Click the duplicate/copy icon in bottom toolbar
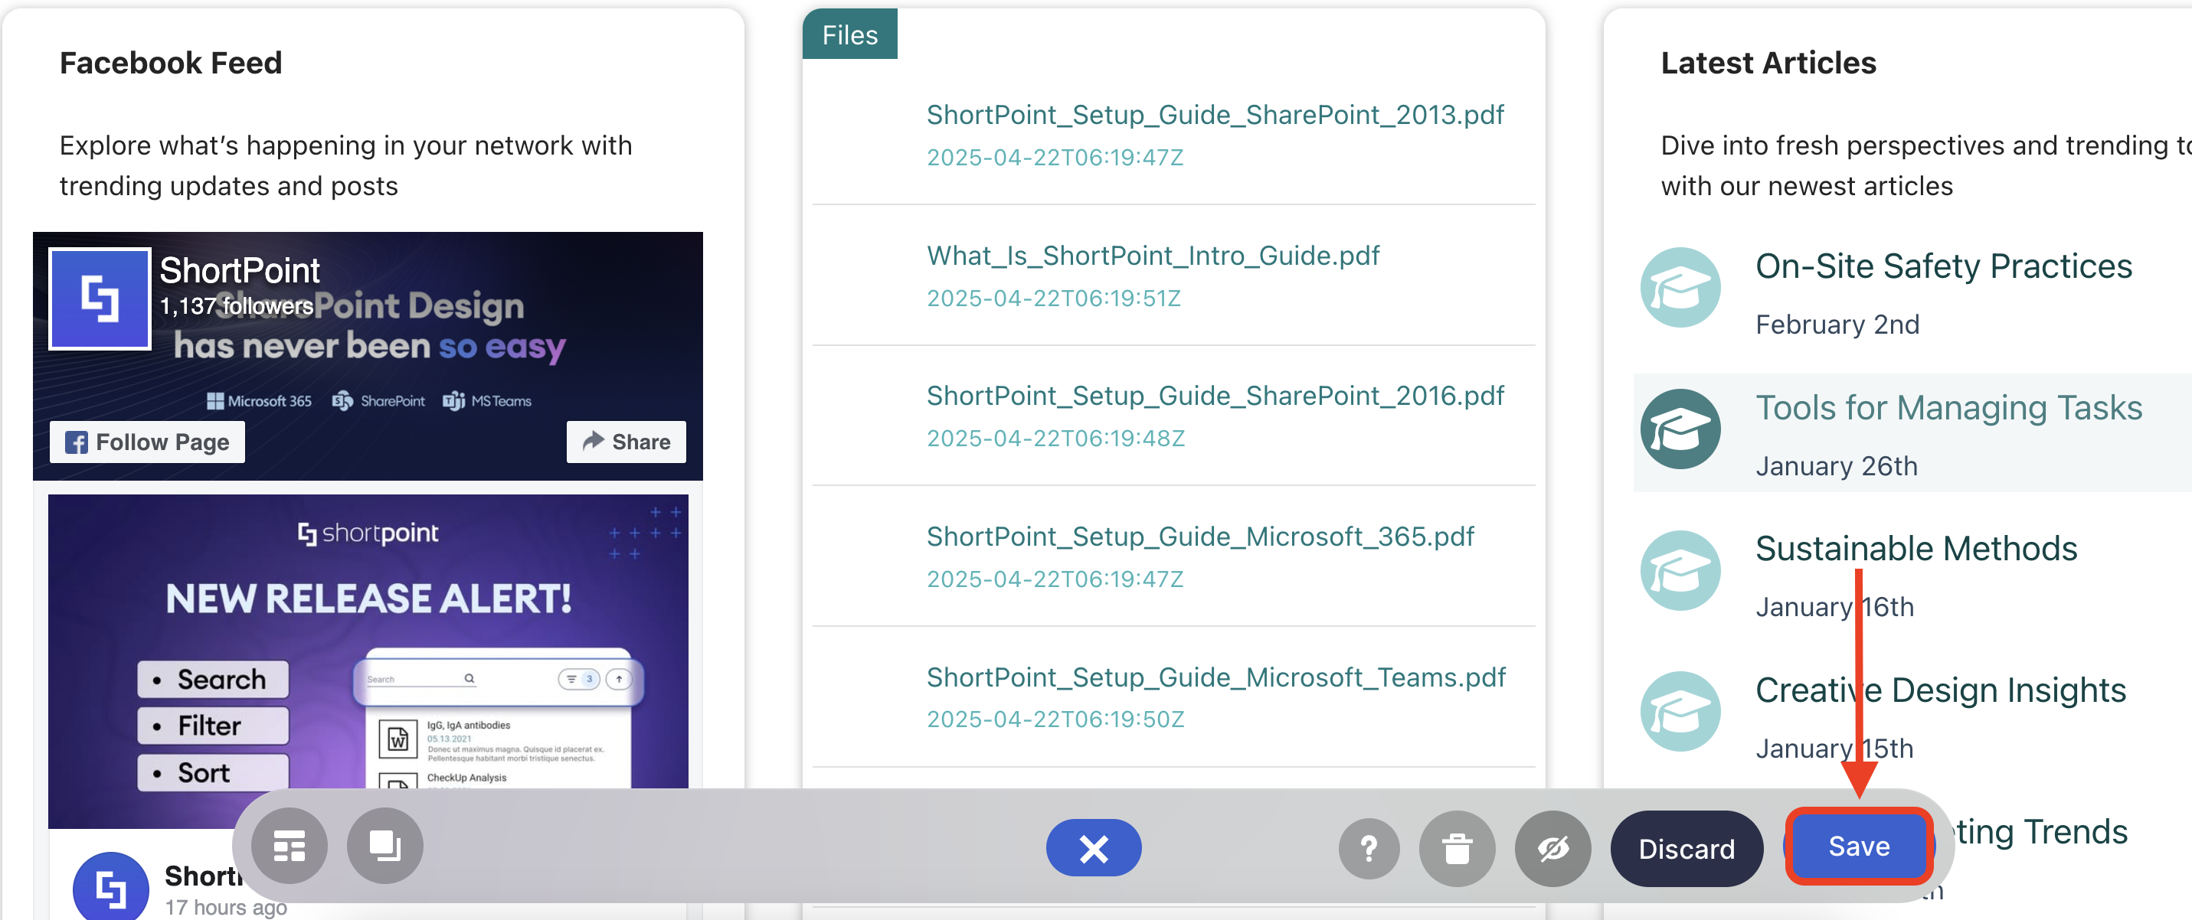Screen dimensions: 2192x920 [384, 847]
